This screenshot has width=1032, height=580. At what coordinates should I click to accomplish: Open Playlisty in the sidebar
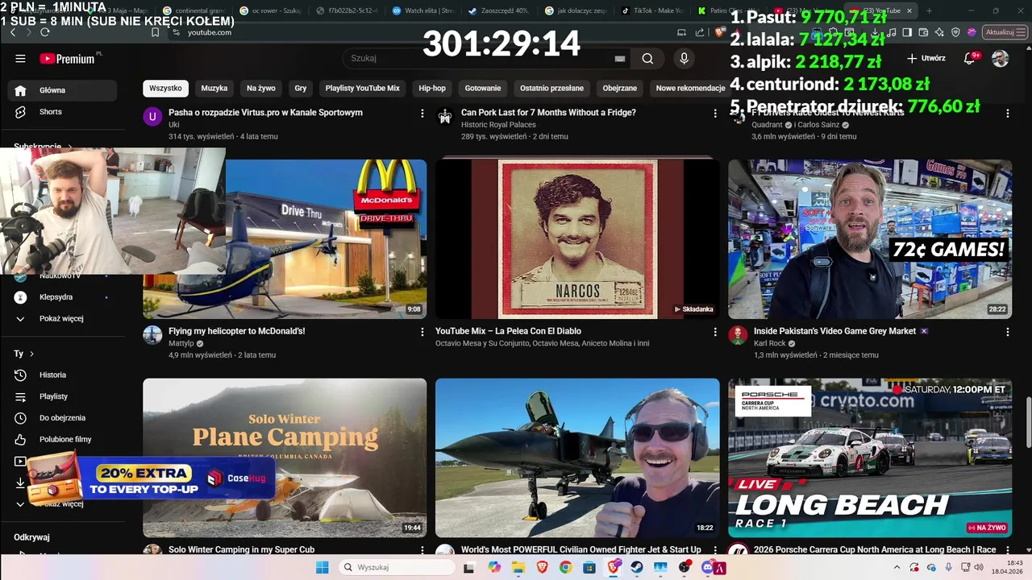coord(62,396)
